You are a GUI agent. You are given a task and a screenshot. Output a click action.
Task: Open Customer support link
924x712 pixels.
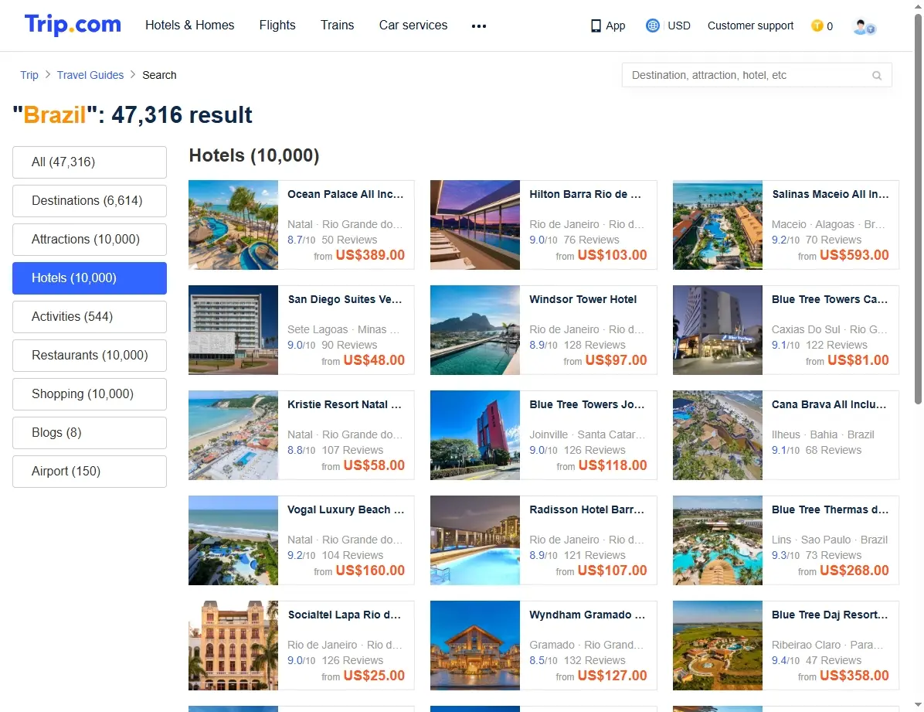pos(750,26)
